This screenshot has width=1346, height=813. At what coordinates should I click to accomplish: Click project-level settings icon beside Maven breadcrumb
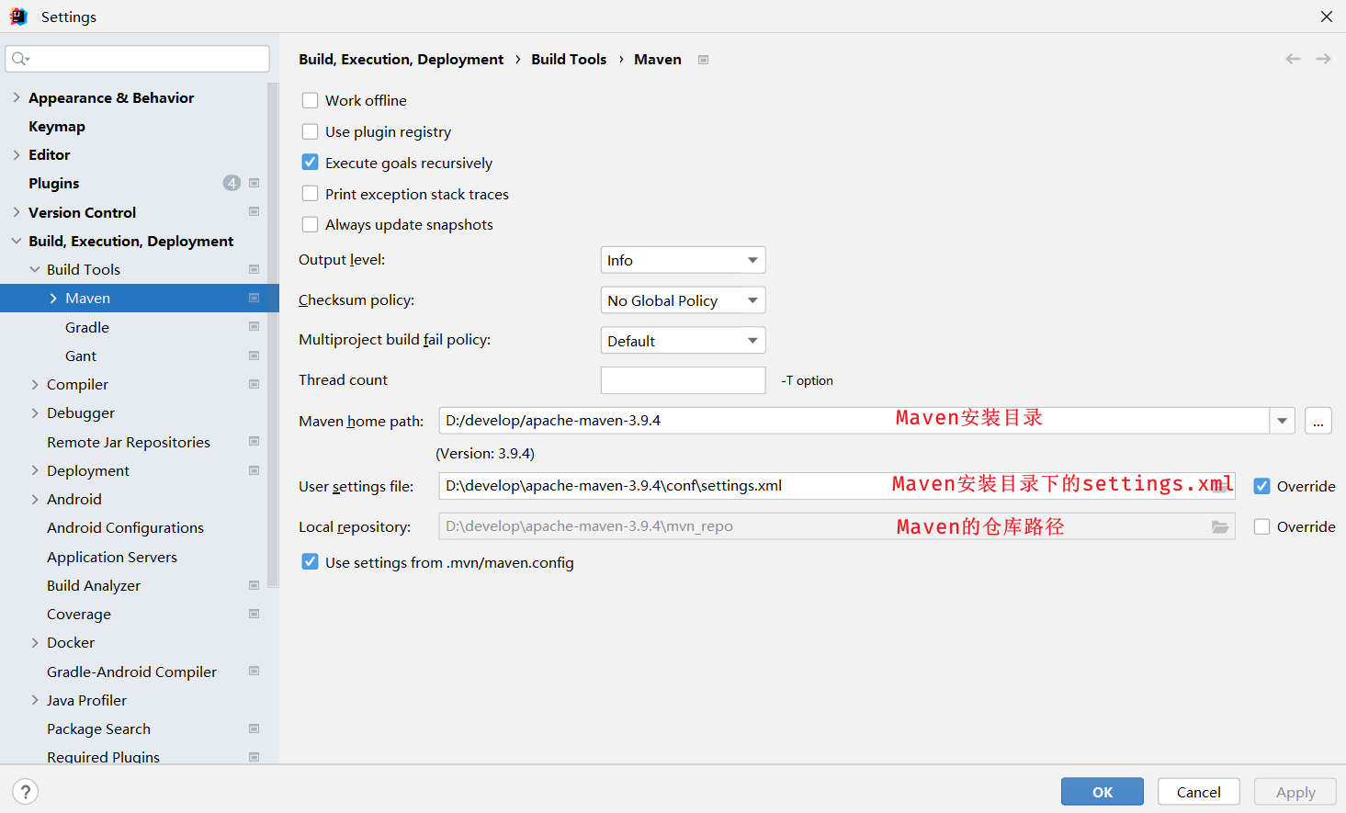[703, 60]
